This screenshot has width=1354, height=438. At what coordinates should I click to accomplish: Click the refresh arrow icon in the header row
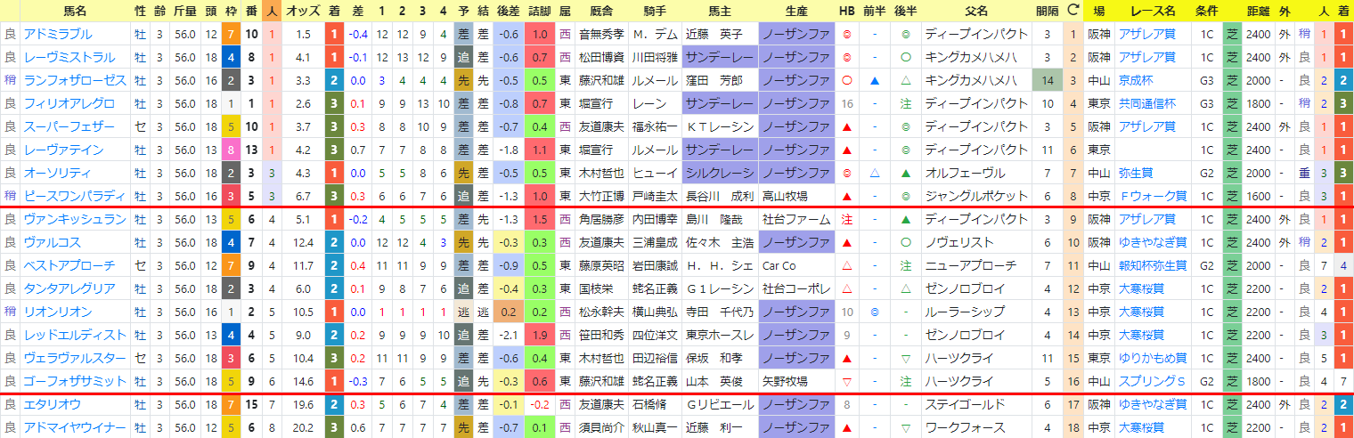click(x=1073, y=12)
